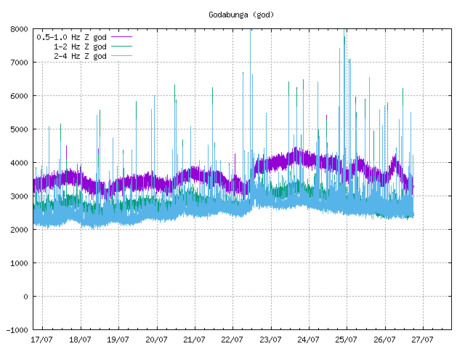Click the blue 2-4 Hz legend line
Viewport: 465px width, 349px height.
click(x=121, y=56)
